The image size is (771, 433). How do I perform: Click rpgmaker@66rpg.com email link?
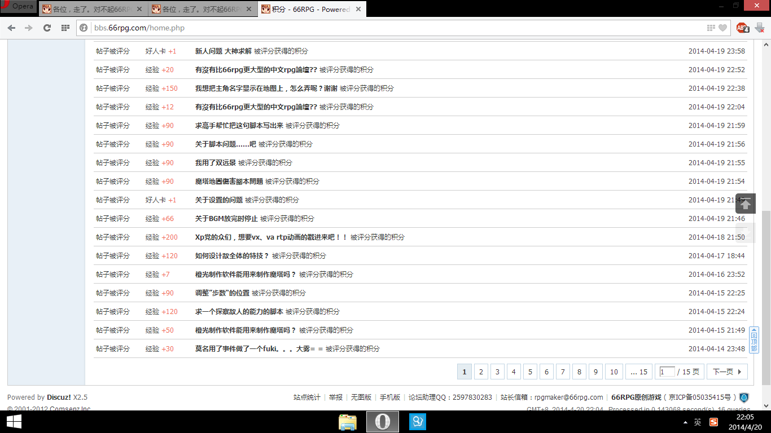pos(569,397)
